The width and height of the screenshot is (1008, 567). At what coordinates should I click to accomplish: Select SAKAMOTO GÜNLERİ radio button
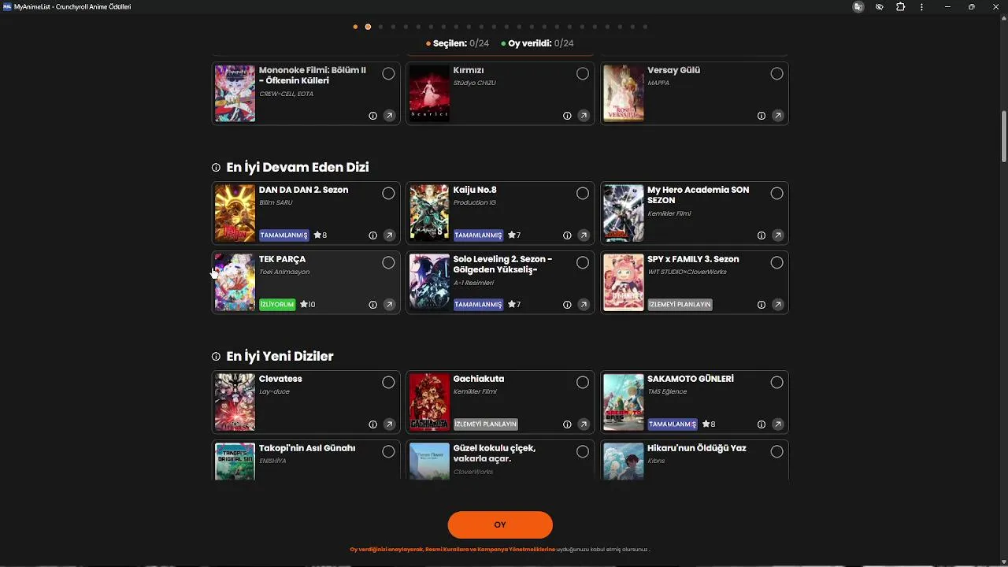pos(777,382)
